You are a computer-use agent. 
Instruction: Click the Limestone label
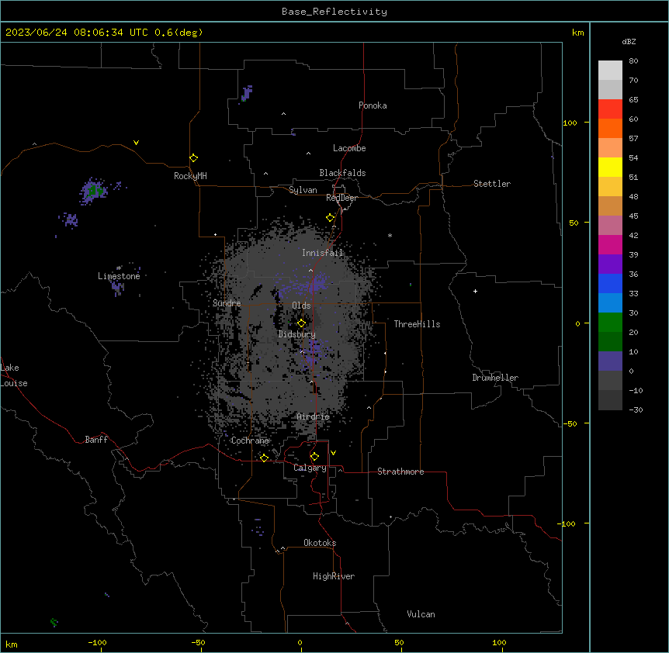coord(119,276)
